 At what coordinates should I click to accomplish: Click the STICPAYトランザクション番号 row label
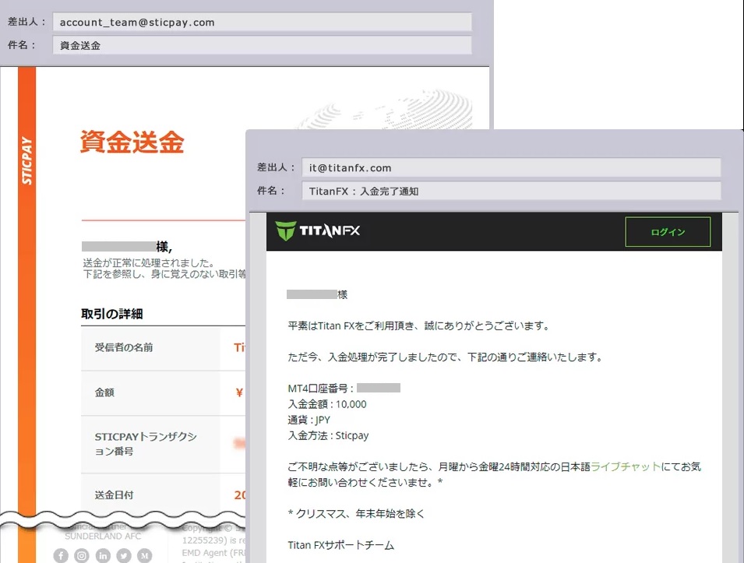[146, 444]
